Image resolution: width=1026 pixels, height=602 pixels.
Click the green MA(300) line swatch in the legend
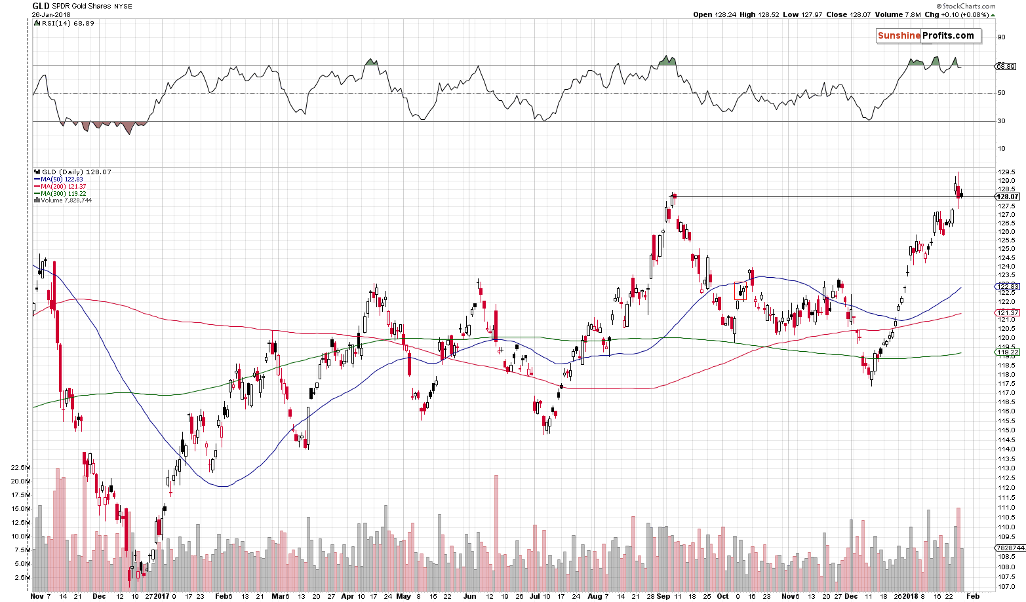click(37, 193)
